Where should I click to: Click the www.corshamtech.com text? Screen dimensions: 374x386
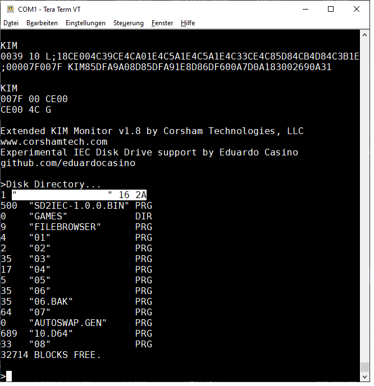[x=54, y=141]
